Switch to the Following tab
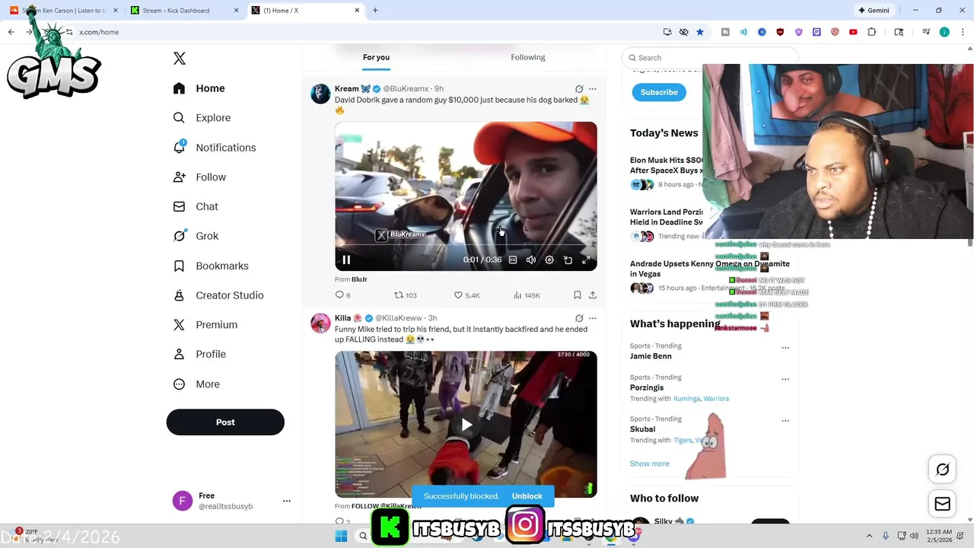The height and width of the screenshot is (548, 974). point(528,57)
